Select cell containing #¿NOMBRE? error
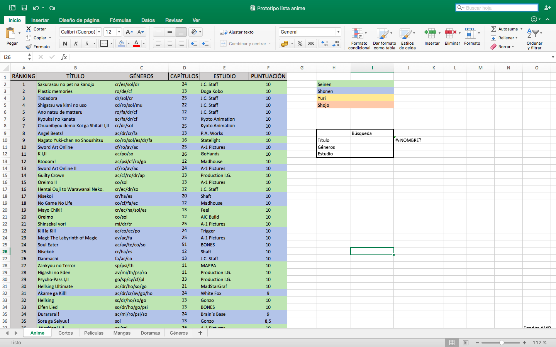Image resolution: width=556 pixels, height=347 pixels. [408, 140]
